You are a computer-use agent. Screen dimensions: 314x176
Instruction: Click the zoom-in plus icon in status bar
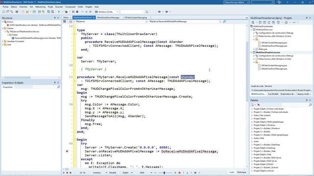coord(176,173)
